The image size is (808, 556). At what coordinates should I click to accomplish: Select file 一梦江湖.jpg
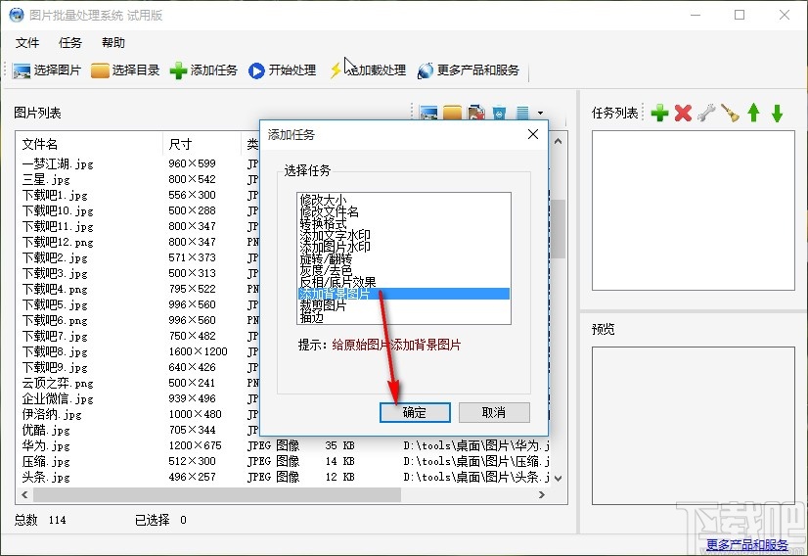coord(58,164)
